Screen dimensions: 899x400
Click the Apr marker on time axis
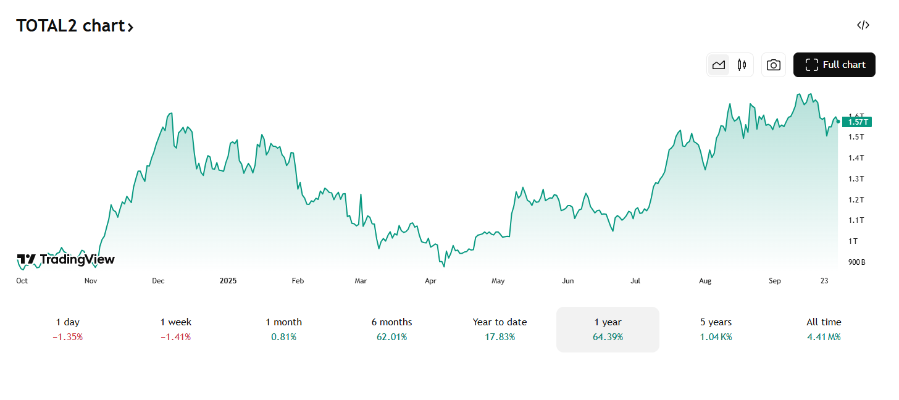tap(431, 281)
